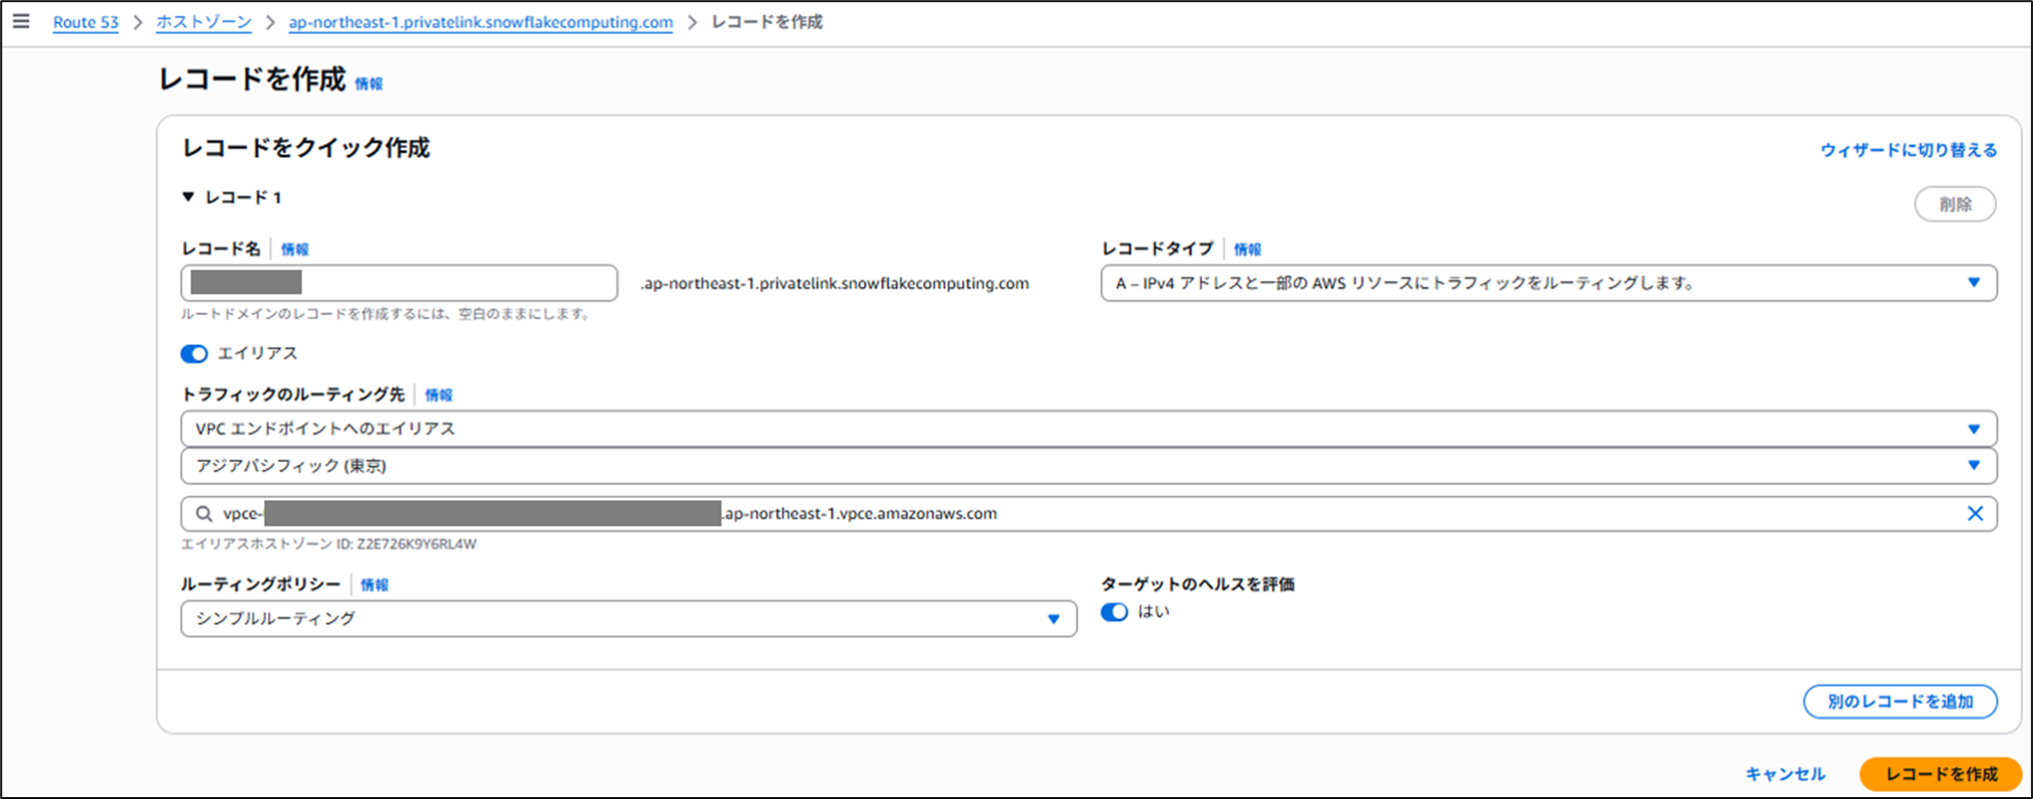
Task: Toggle the エイリアス switch
Action: 194,354
